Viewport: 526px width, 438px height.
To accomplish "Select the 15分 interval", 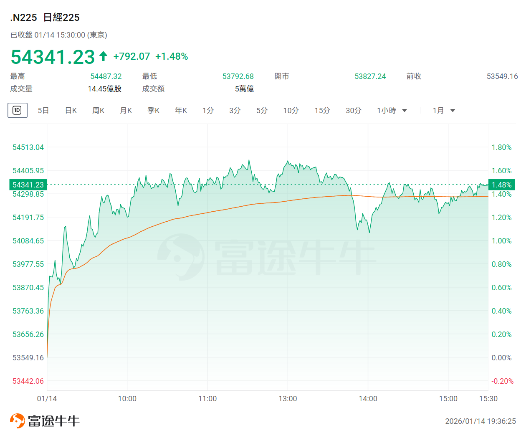I will coord(322,111).
